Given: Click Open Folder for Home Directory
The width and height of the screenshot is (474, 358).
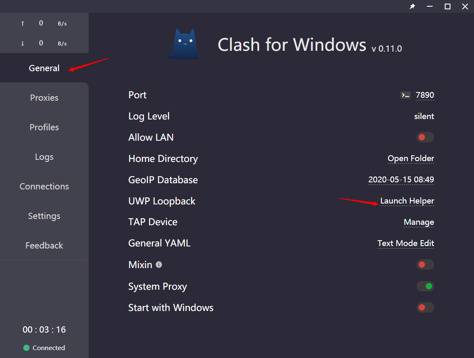Looking at the screenshot, I should pyautogui.click(x=410, y=159).
